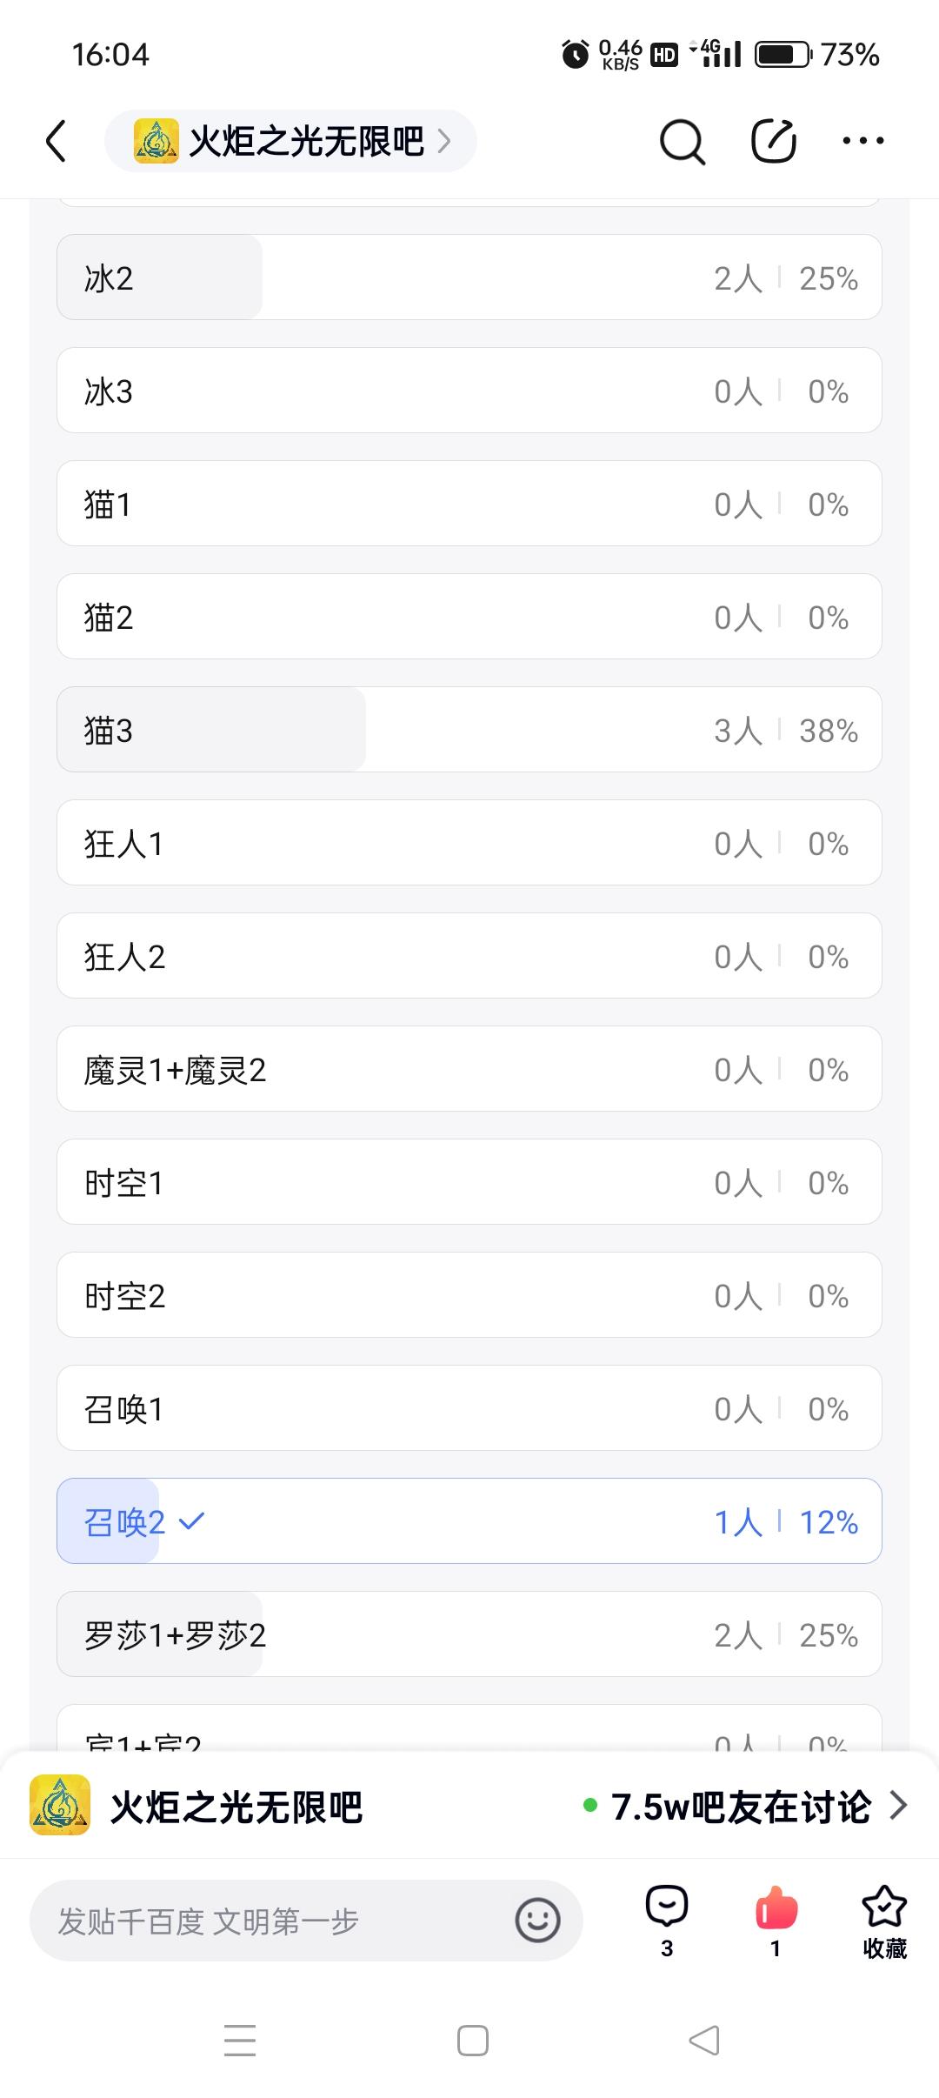Select the 猫3 poll option
The width and height of the screenshot is (939, 2098).
click(x=469, y=730)
